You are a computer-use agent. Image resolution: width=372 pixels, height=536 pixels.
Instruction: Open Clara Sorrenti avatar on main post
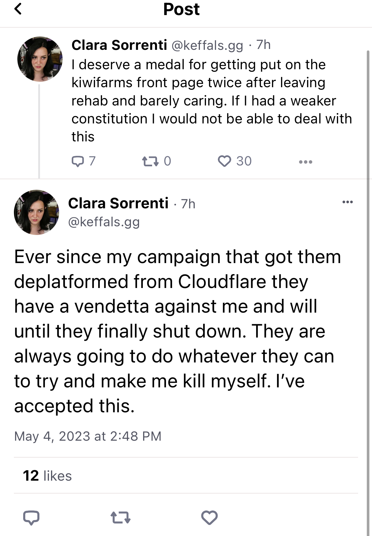tap(37, 212)
